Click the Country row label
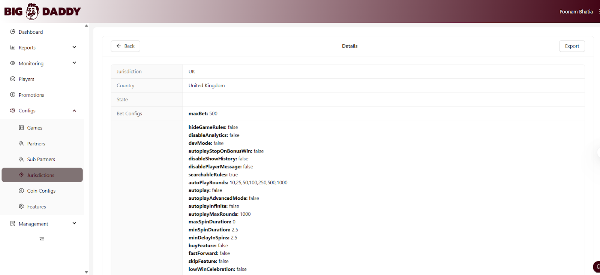 [125, 85]
